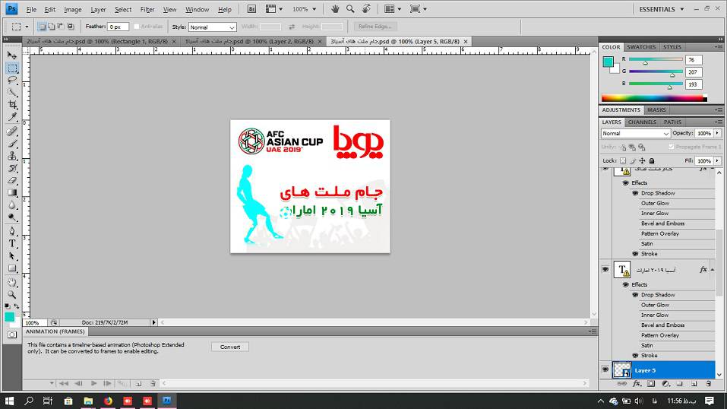Toggle Lock all padlock icon
Viewport: 727px width, 409px height.
click(652, 160)
